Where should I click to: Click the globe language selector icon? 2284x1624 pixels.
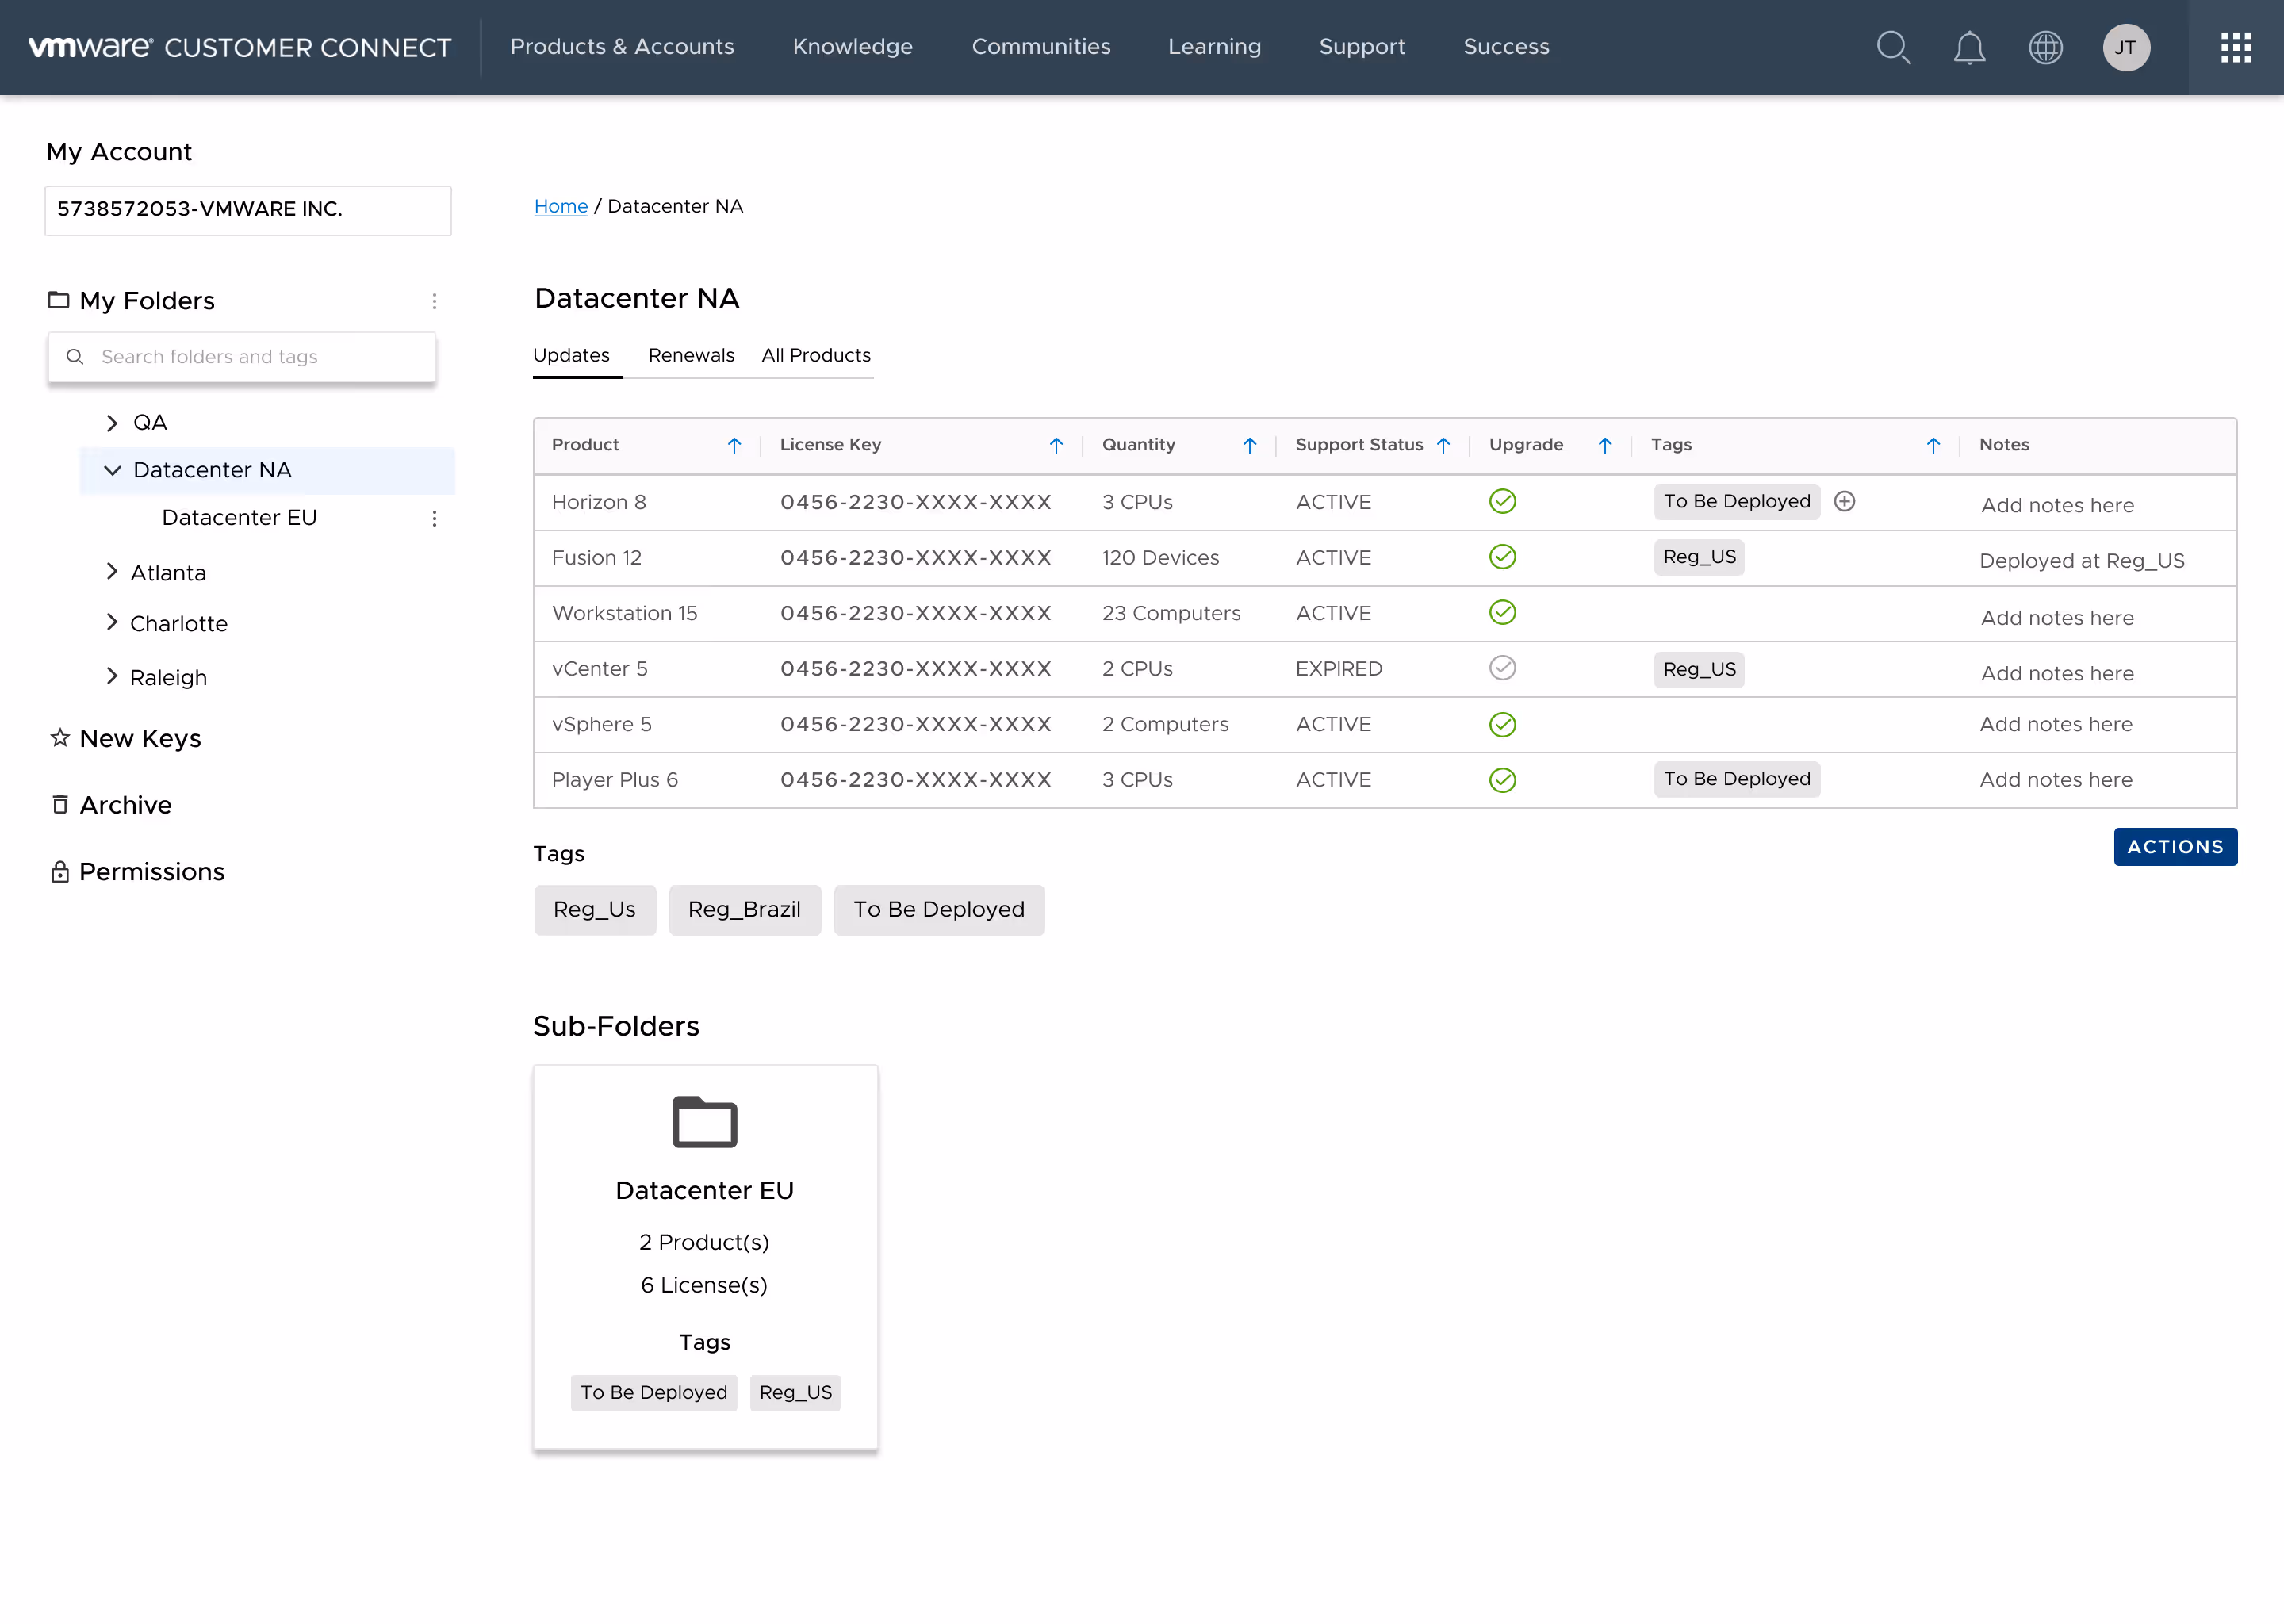coord(2045,47)
